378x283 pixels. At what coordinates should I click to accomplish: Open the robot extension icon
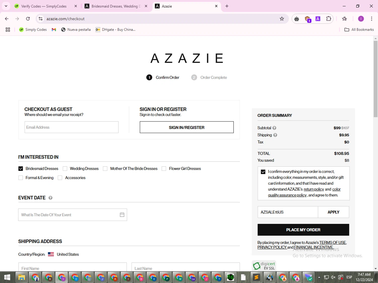tap(297, 19)
